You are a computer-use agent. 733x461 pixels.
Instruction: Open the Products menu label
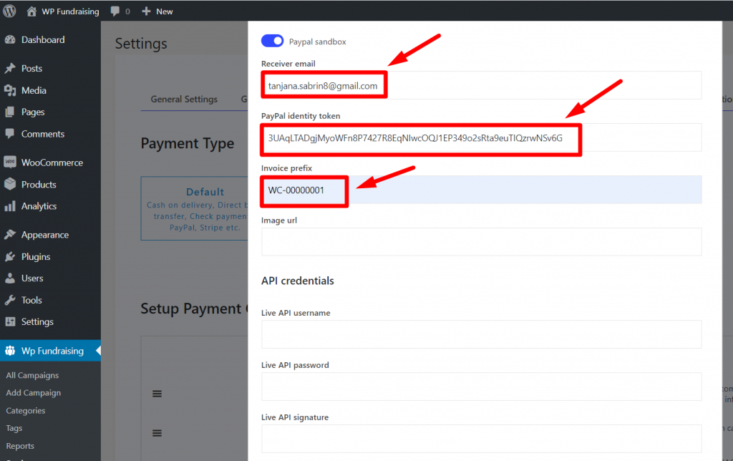click(39, 184)
